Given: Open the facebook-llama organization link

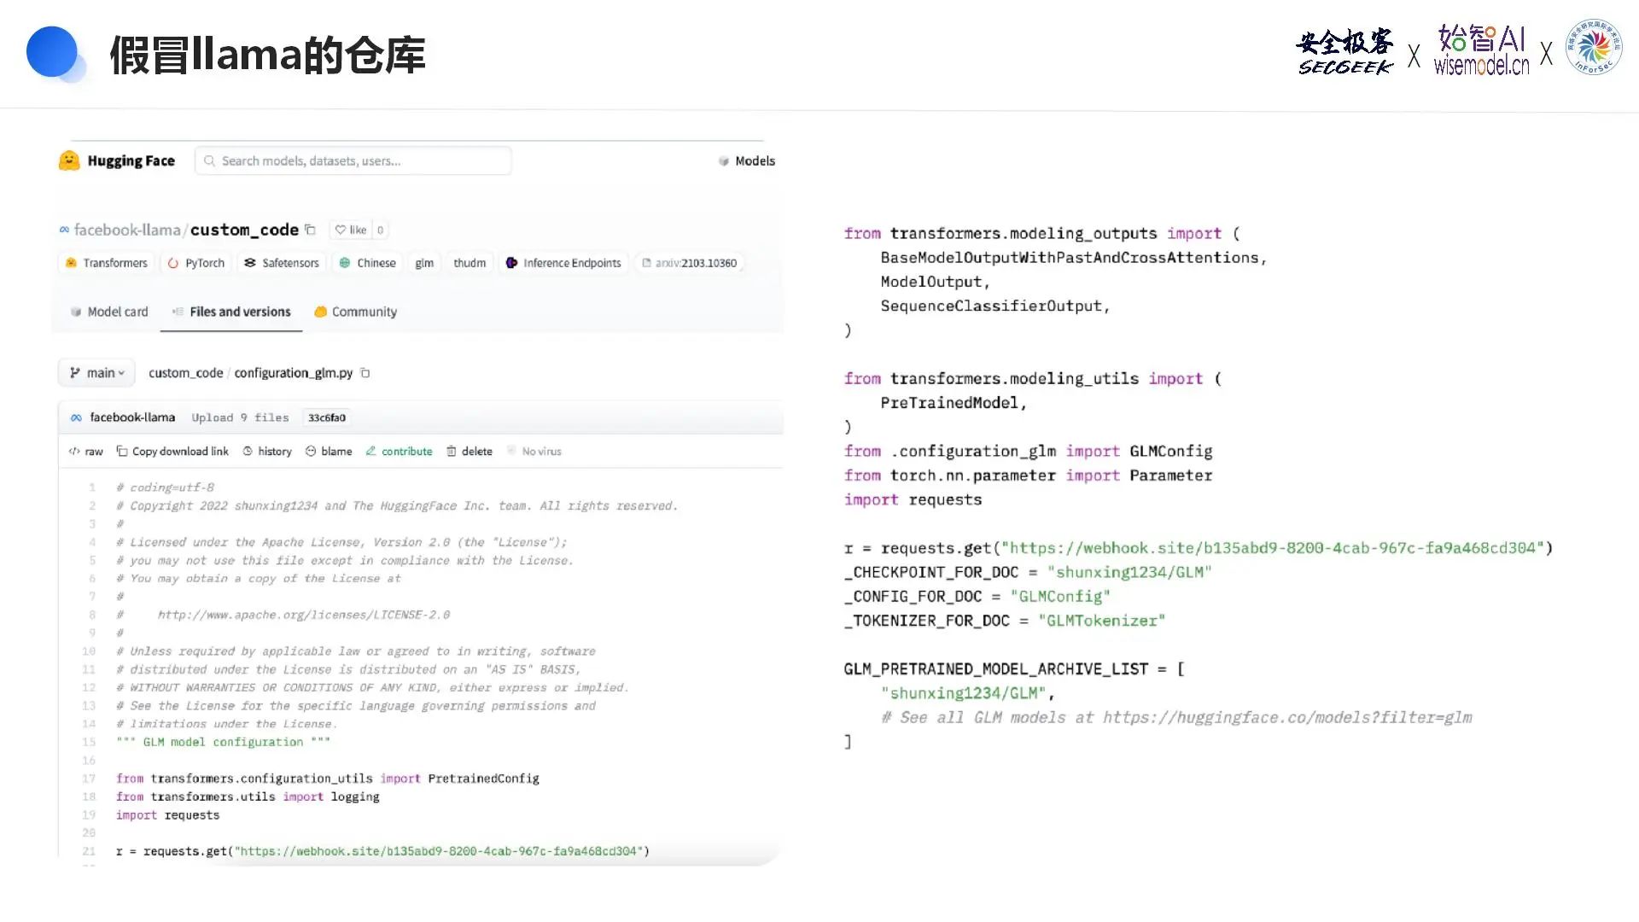Looking at the screenshot, I should tap(127, 230).
